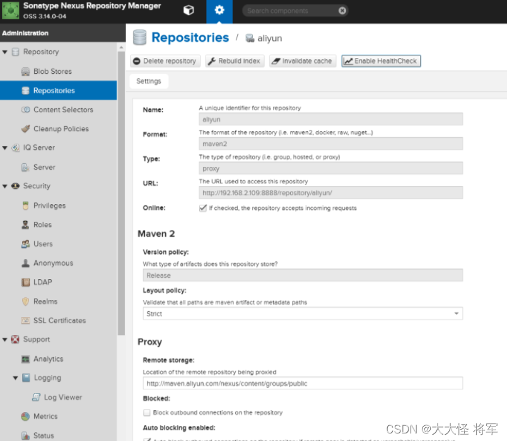Click the Nexus logo in the header
The width and height of the screenshot is (507, 441).
tap(10, 10)
